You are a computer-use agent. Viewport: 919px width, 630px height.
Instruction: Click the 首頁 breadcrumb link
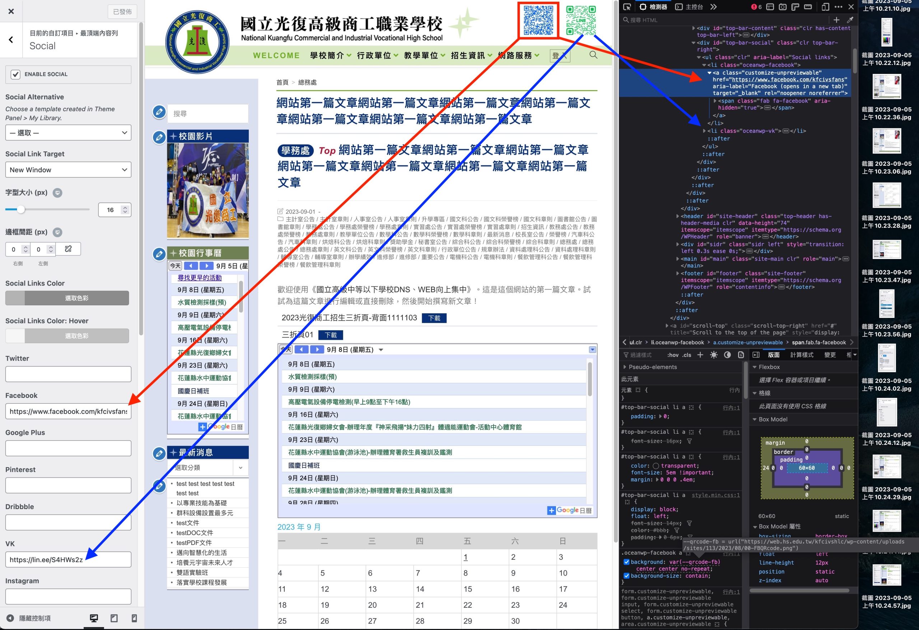(283, 83)
